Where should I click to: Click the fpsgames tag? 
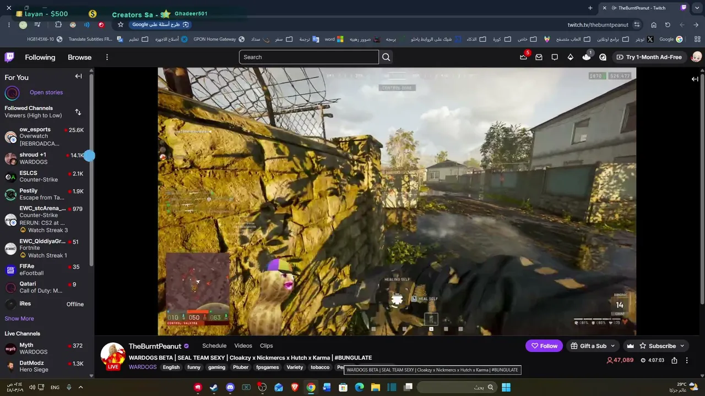click(x=268, y=367)
